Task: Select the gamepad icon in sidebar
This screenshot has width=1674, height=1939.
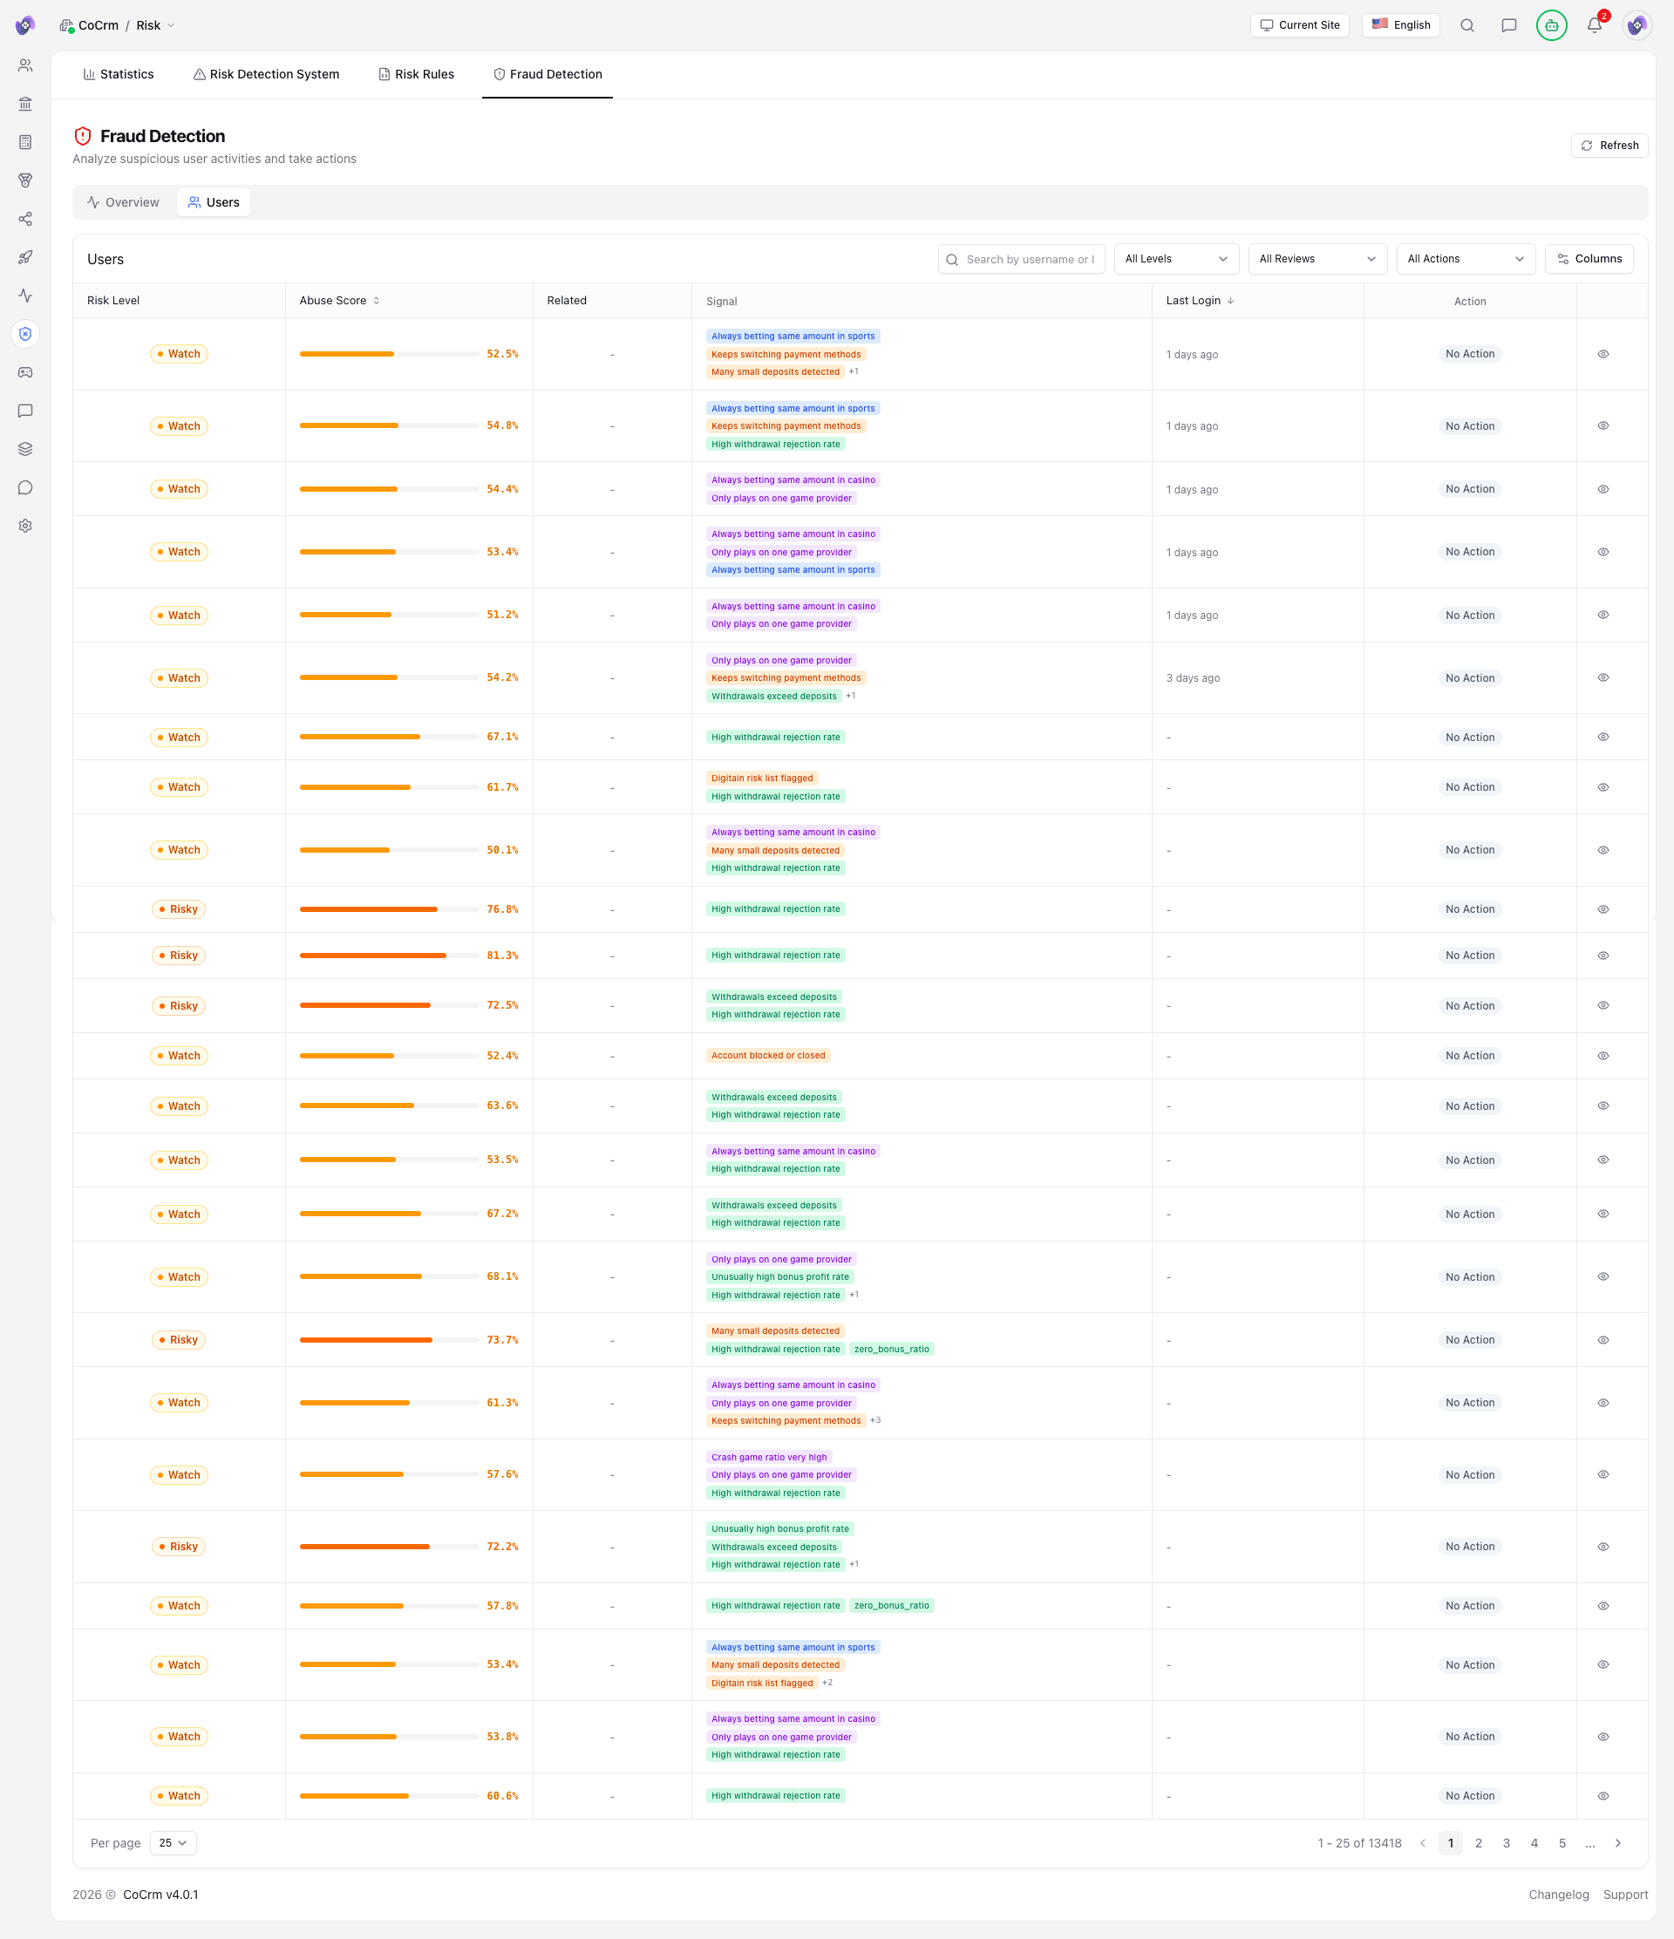Action: click(25, 371)
